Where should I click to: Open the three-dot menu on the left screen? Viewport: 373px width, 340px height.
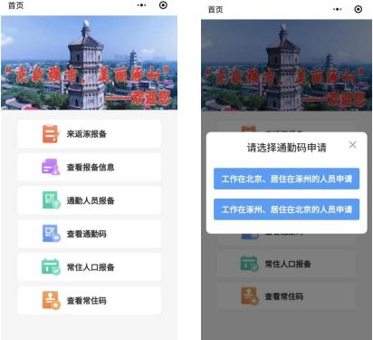coord(141,5)
